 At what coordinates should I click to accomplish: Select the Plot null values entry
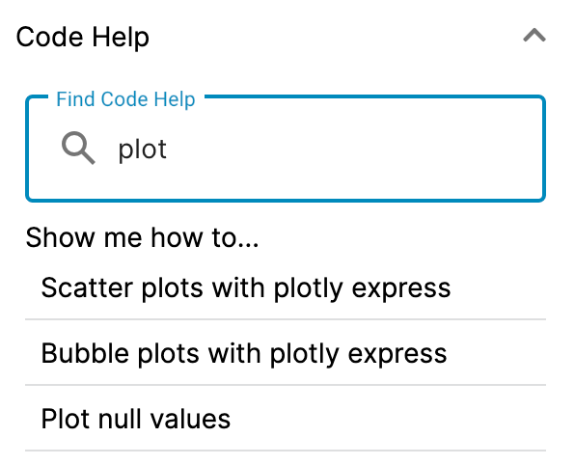click(x=286, y=419)
